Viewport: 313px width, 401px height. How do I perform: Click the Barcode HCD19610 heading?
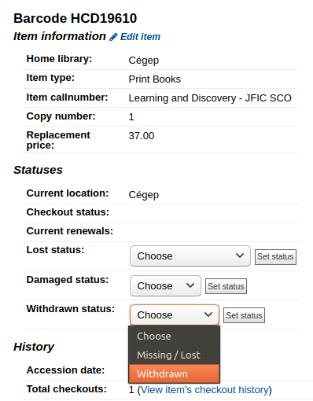75,18
